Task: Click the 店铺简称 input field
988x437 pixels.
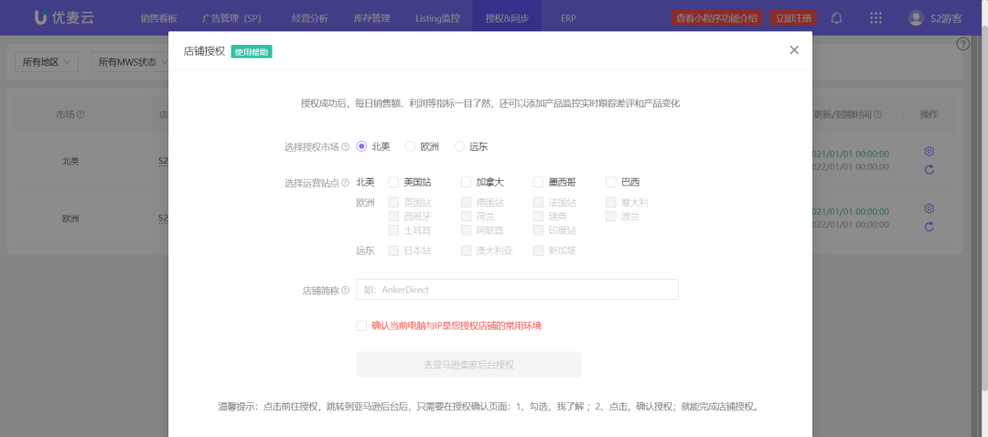Action: click(517, 290)
